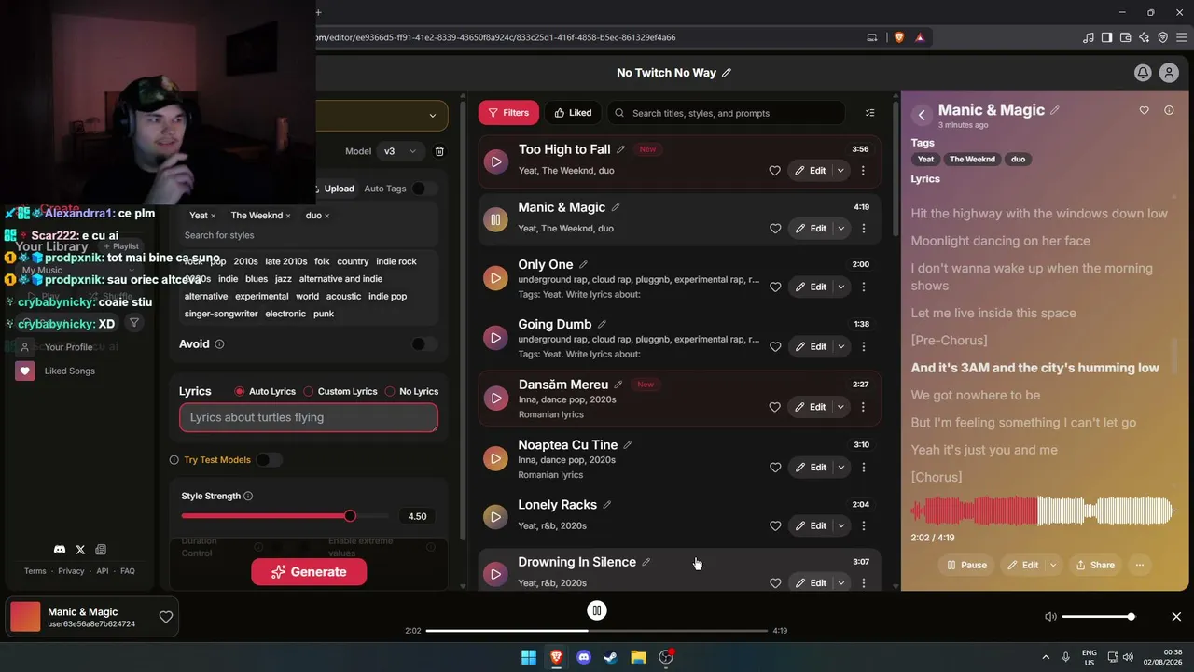Open the X social link in sidebar
The width and height of the screenshot is (1194, 672).
tap(80, 550)
